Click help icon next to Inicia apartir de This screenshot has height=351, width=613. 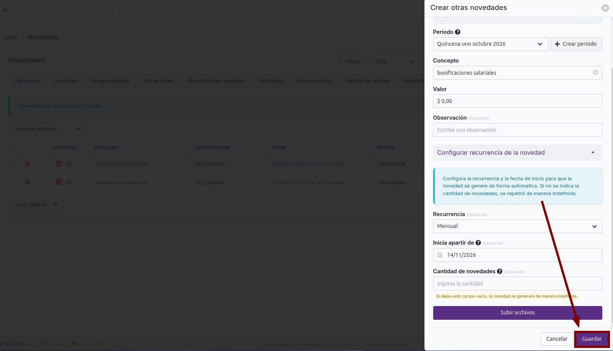[478, 243]
